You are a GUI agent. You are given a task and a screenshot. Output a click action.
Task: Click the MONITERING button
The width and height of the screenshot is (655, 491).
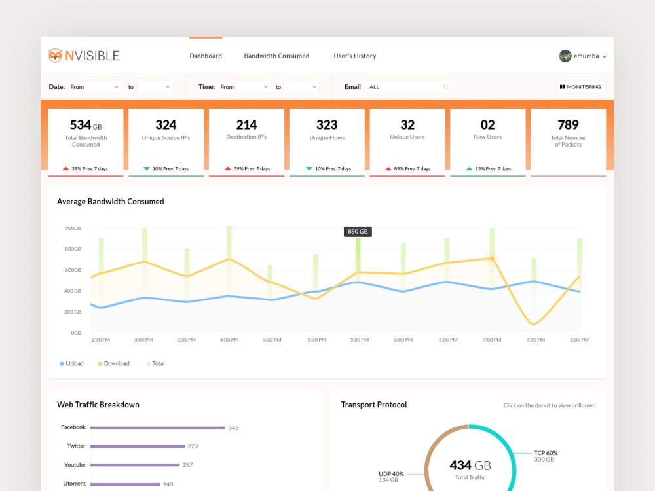pyautogui.click(x=580, y=87)
